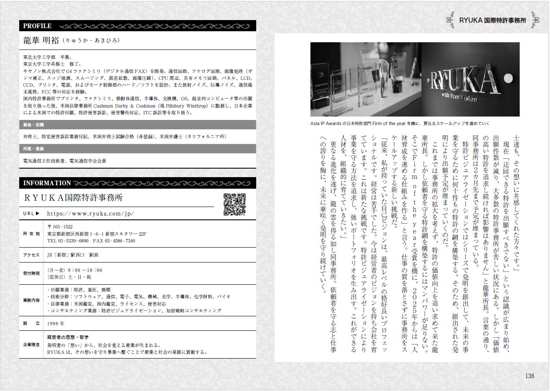550x391 pixels.
Task: Click the Asia IP Awards photo caption
Action: 399,123
